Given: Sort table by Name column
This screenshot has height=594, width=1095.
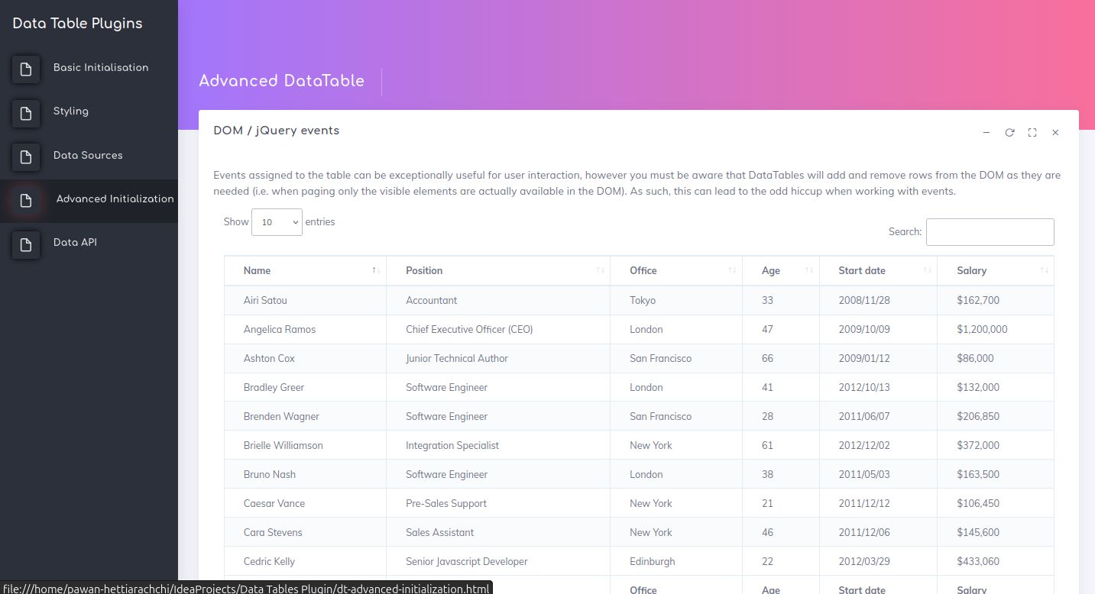Looking at the screenshot, I should pos(305,270).
